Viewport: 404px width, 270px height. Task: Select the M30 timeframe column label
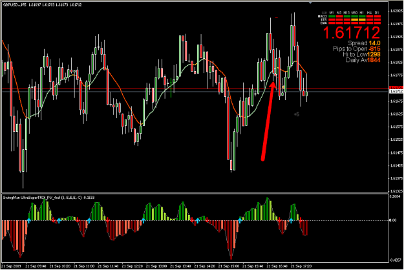(x=354, y=13)
